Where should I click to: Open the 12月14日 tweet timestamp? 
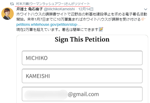pos(86,9)
